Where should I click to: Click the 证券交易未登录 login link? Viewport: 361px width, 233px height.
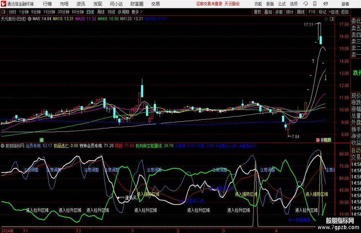point(209,4)
